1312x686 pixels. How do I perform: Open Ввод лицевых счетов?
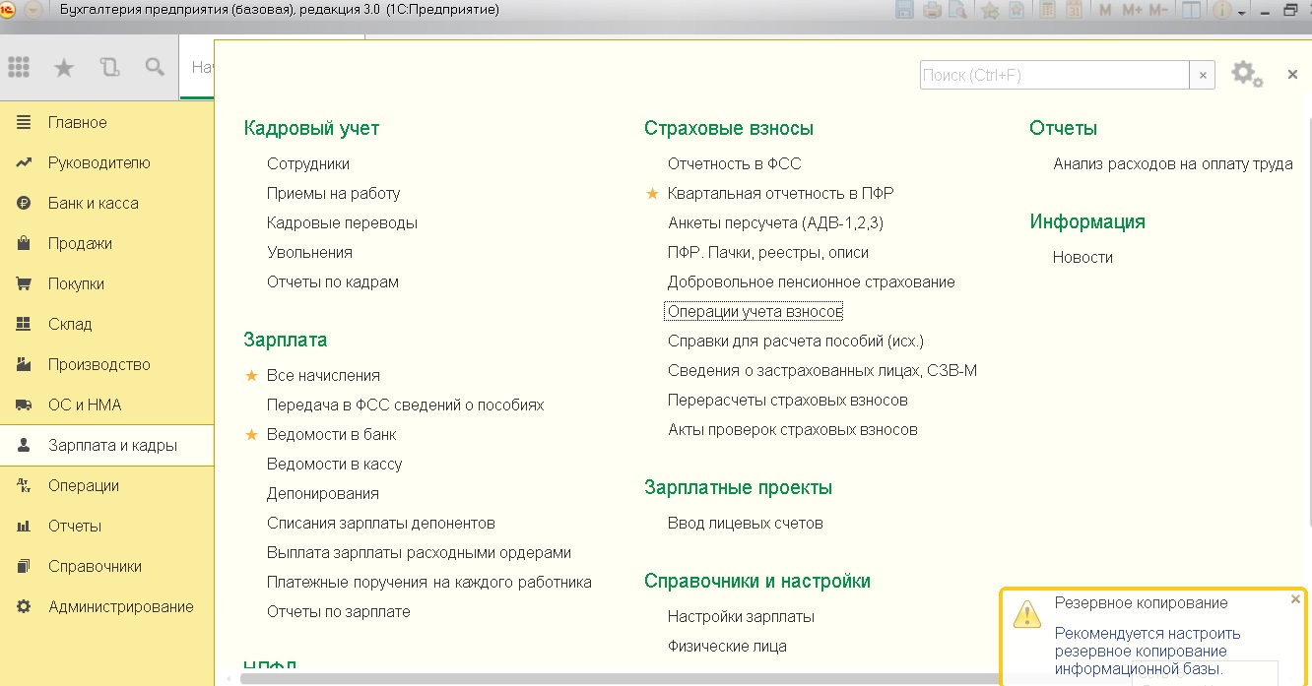(746, 523)
